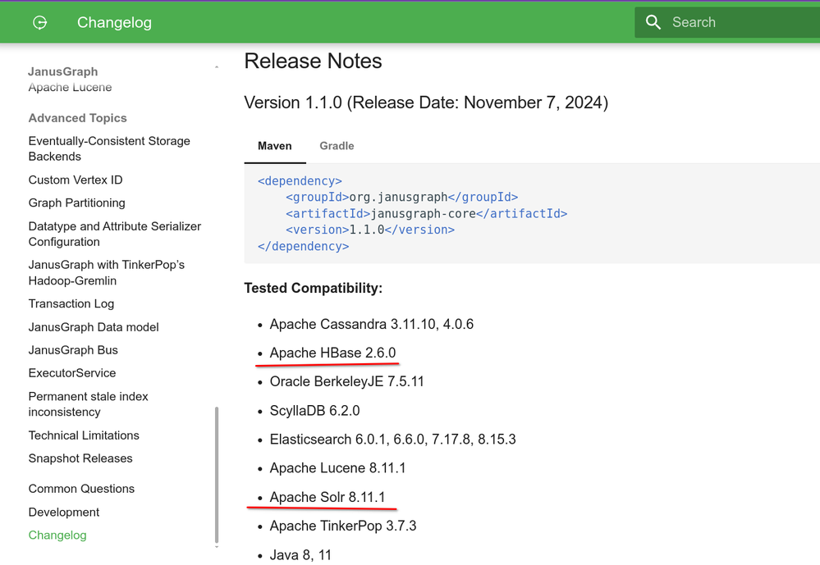Click the Apache Solr 8.11.1 item

coord(328,497)
